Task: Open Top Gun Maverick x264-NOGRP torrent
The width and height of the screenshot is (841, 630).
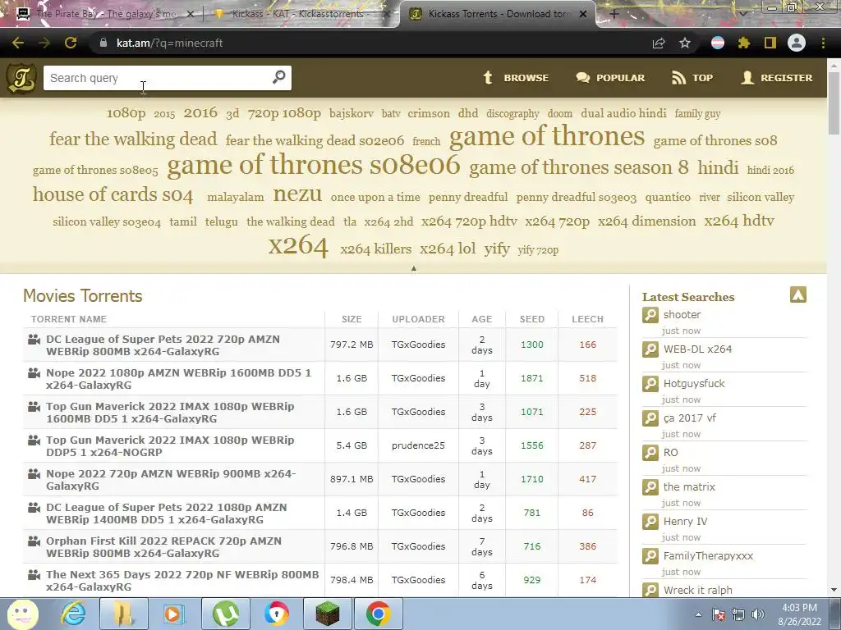Action: pyautogui.click(x=170, y=445)
